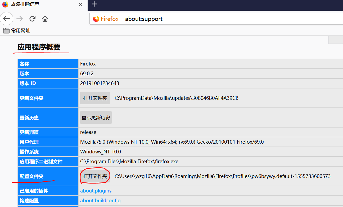This screenshot has height=207, width=343.
Task: Open a new tab with plus icon
Action: click(94, 4)
